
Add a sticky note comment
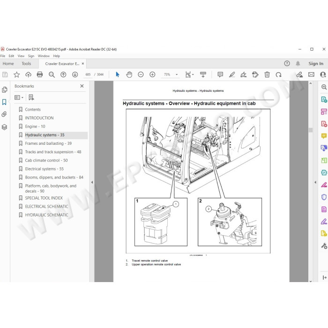220,75
